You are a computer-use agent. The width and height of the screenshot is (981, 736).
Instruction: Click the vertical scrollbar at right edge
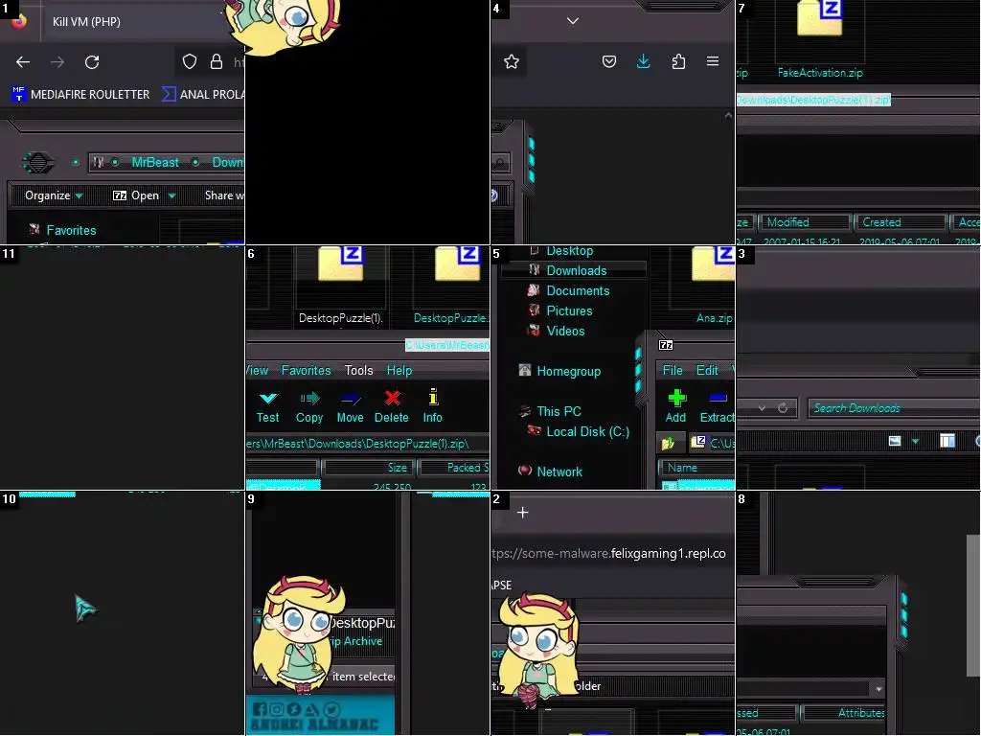(x=973, y=606)
